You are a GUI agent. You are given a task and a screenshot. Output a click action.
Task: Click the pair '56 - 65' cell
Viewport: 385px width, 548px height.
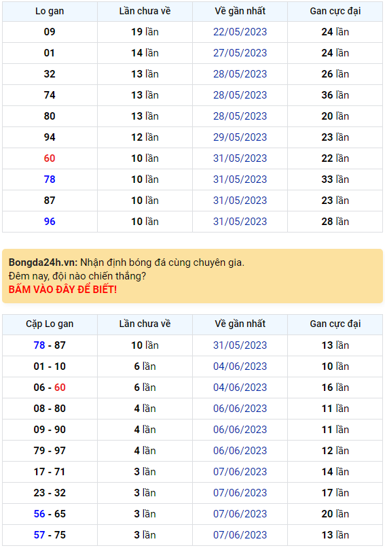pyautogui.click(x=50, y=514)
